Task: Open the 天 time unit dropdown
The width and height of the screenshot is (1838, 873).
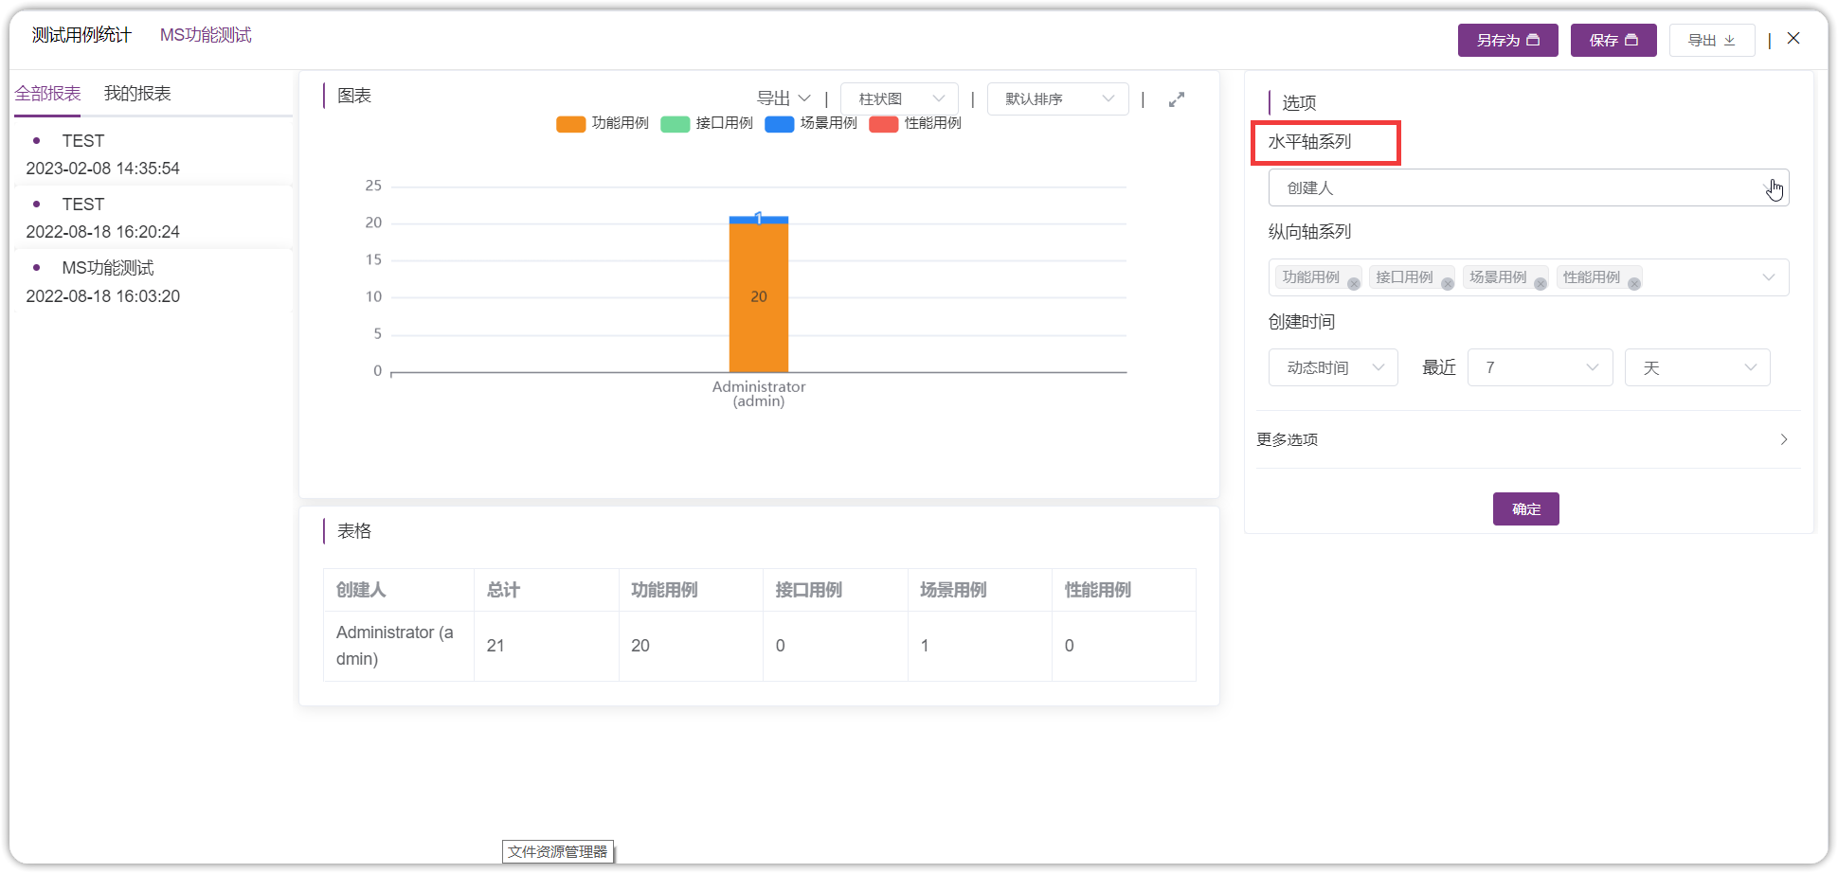Action: tap(1698, 367)
